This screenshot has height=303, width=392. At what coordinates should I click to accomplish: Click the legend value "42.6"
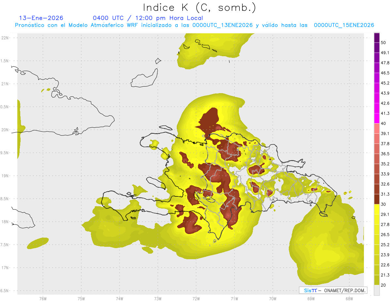point(385,103)
